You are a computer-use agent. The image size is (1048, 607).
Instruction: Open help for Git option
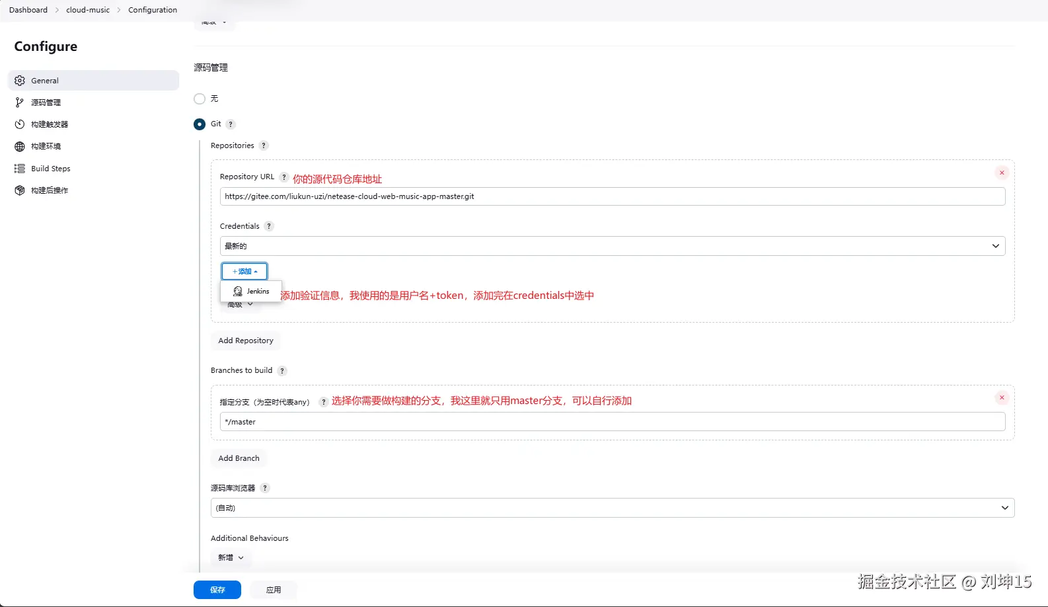[x=231, y=124]
